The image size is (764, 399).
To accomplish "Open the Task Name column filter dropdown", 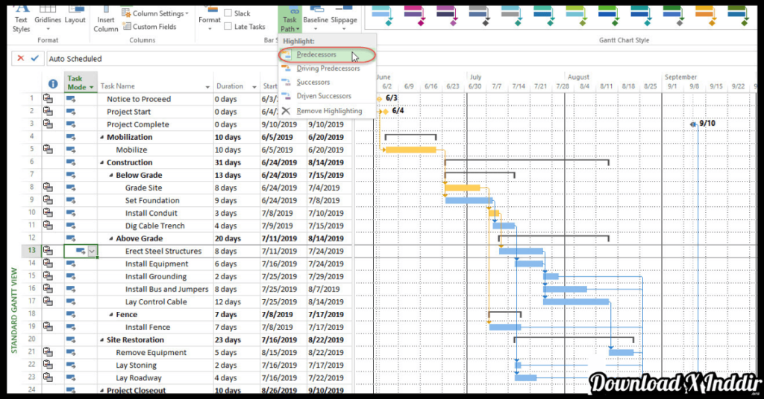I will click(x=207, y=87).
